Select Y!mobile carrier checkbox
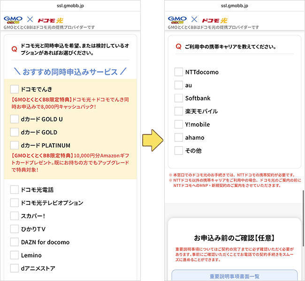 pyautogui.click(x=179, y=124)
